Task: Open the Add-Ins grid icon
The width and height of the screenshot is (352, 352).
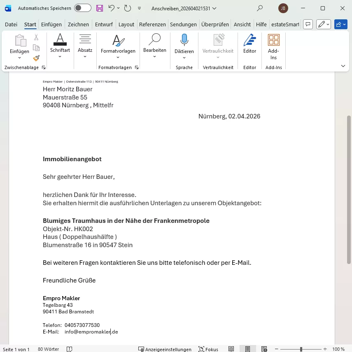Action: (x=273, y=44)
